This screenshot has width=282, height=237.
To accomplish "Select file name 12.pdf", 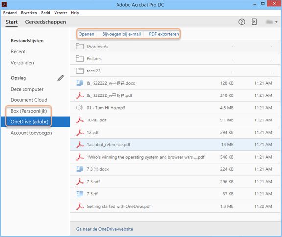I will [x=93, y=133].
